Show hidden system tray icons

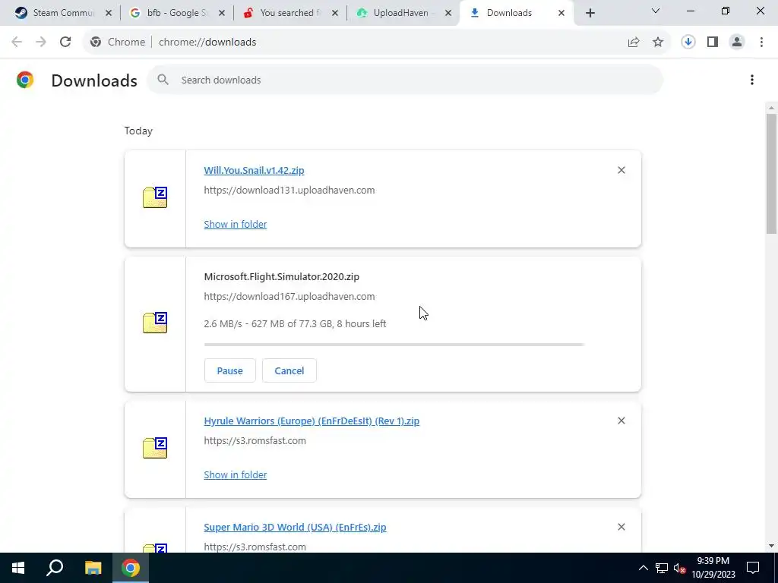[643, 568]
